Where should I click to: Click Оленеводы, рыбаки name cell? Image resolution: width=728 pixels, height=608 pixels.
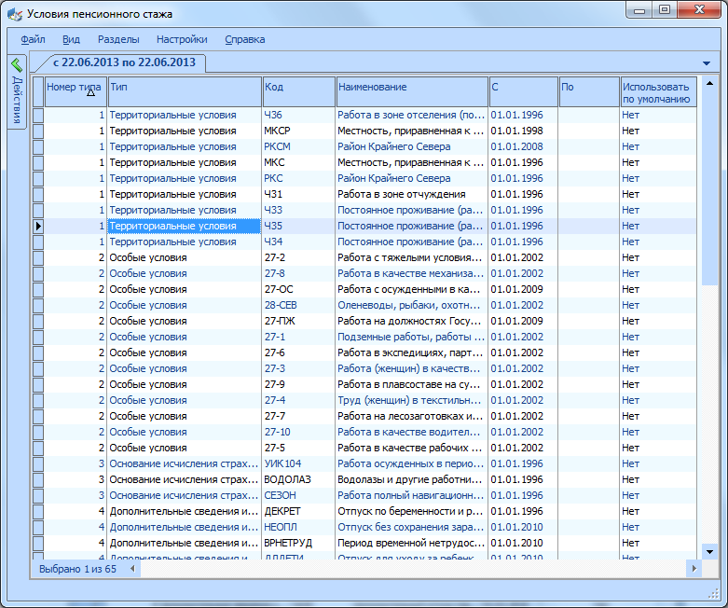pyautogui.click(x=412, y=305)
